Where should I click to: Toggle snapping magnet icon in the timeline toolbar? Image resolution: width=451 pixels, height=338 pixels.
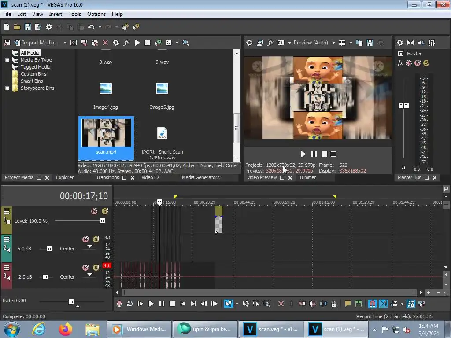372,304
